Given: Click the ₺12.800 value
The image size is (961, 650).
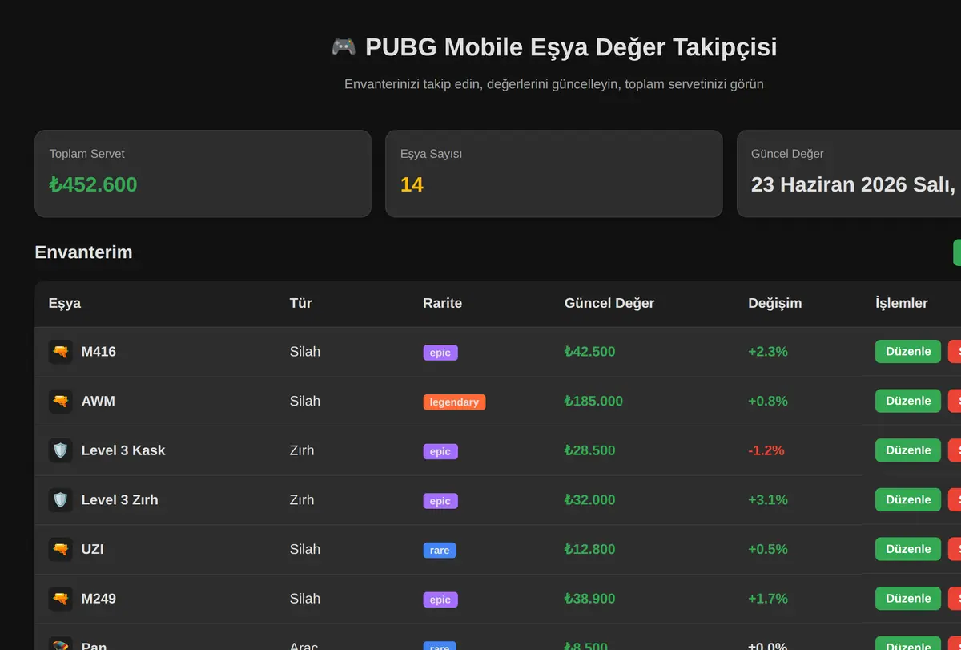Looking at the screenshot, I should click(590, 549).
